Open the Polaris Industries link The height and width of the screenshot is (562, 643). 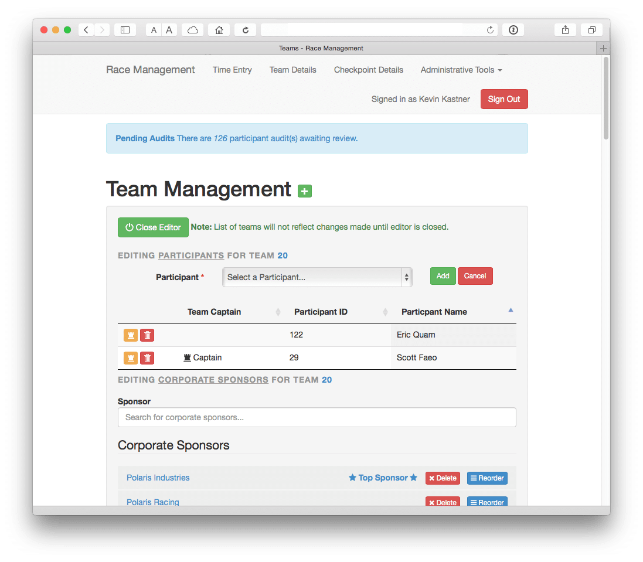click(158, 478)
